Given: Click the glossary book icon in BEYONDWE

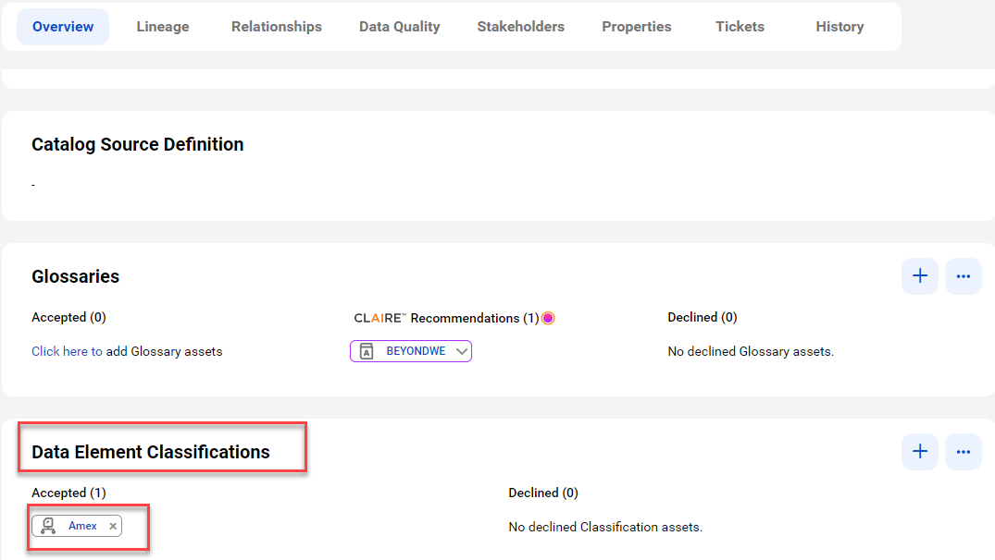Looking at the screenshot, I should click(367, 351).
